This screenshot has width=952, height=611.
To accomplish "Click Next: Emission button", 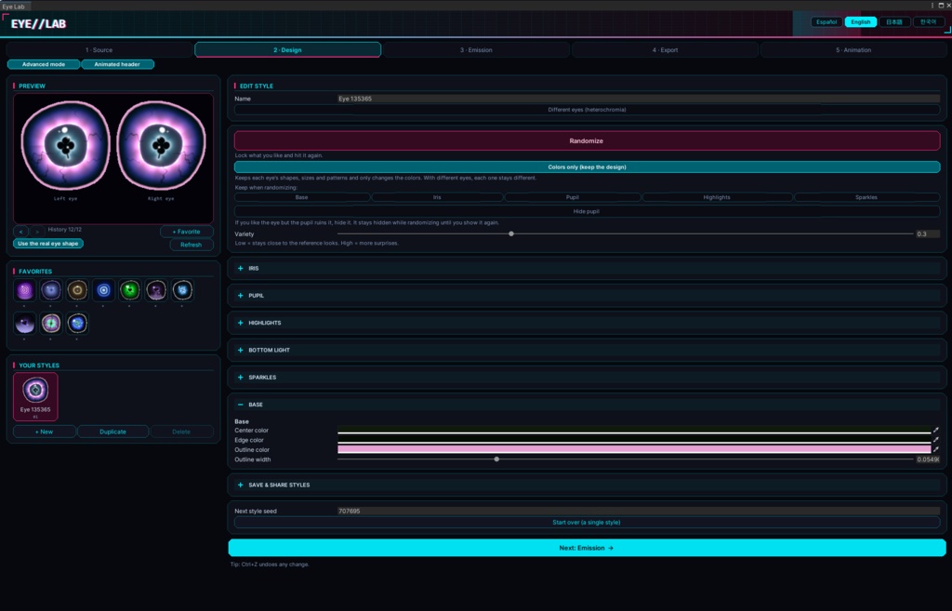I will coord(587,548).
